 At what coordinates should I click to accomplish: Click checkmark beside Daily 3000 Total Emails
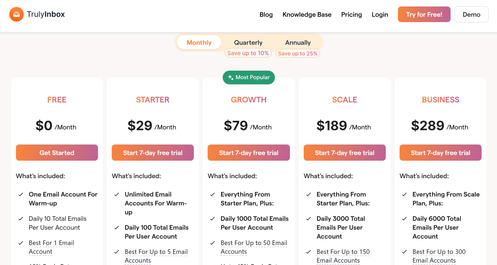coord(309,219)
